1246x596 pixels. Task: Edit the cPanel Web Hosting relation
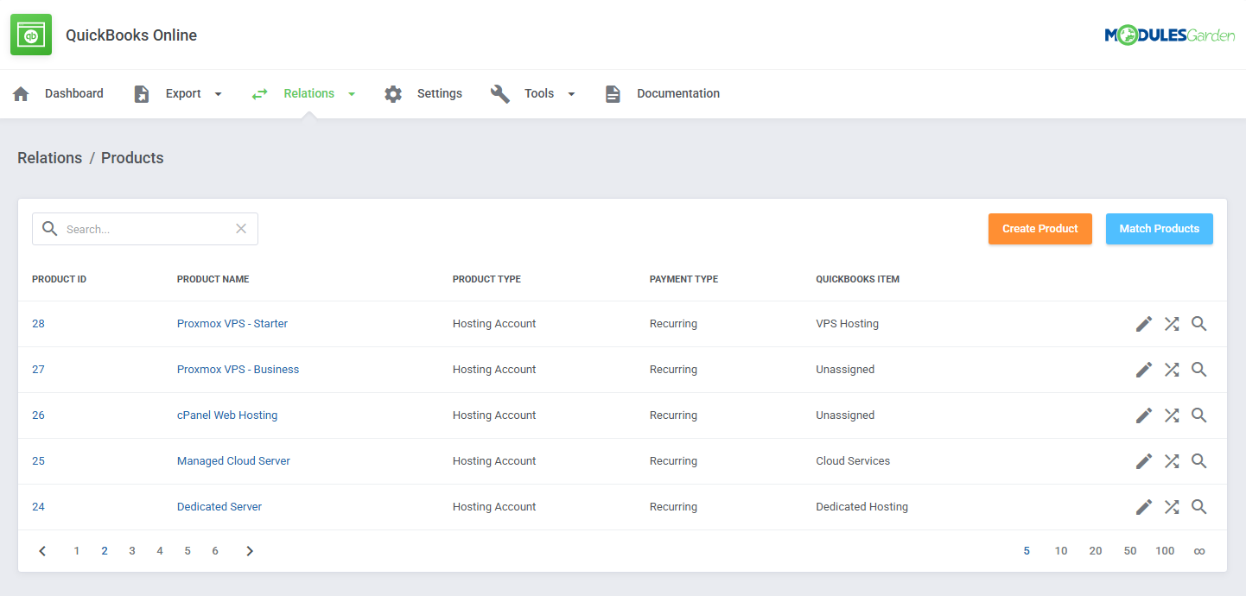tap(1144, 415)
